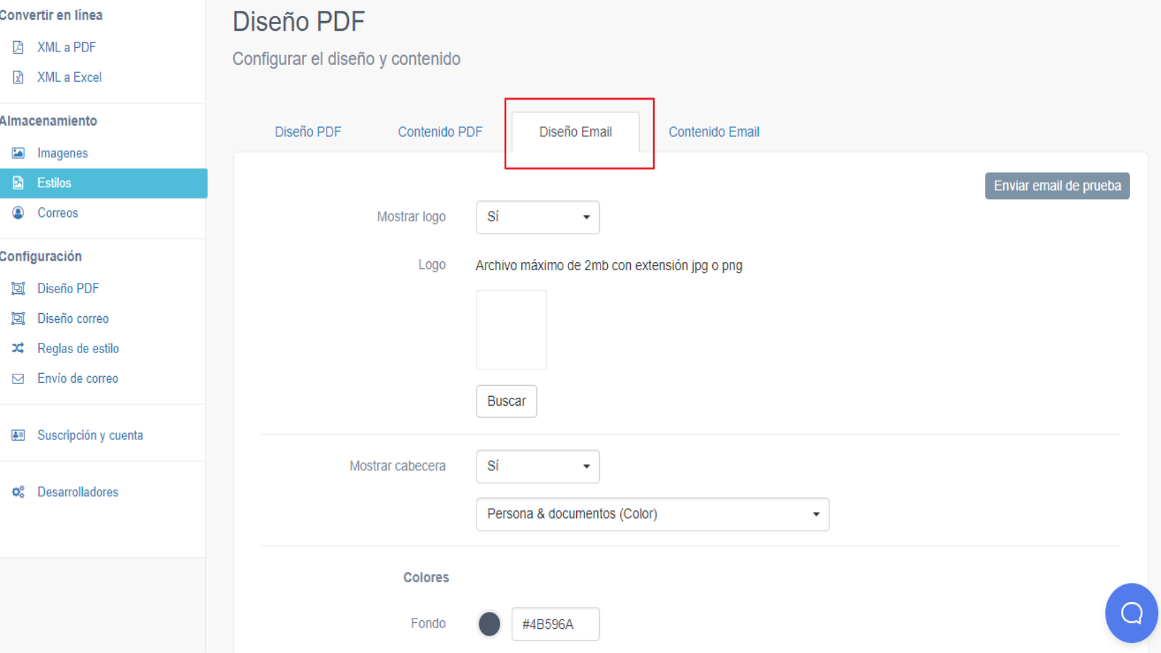
Task: Switch to the Contenido Email tab
Action: [714, 132]
